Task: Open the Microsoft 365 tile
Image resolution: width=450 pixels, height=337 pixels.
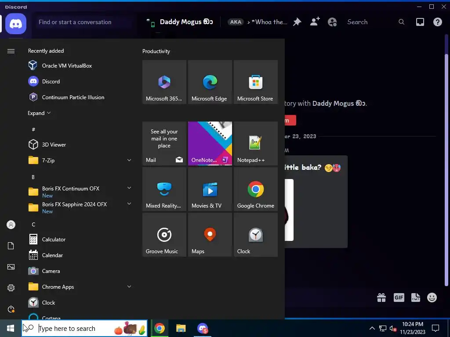Action: click(x=164, y=82)
